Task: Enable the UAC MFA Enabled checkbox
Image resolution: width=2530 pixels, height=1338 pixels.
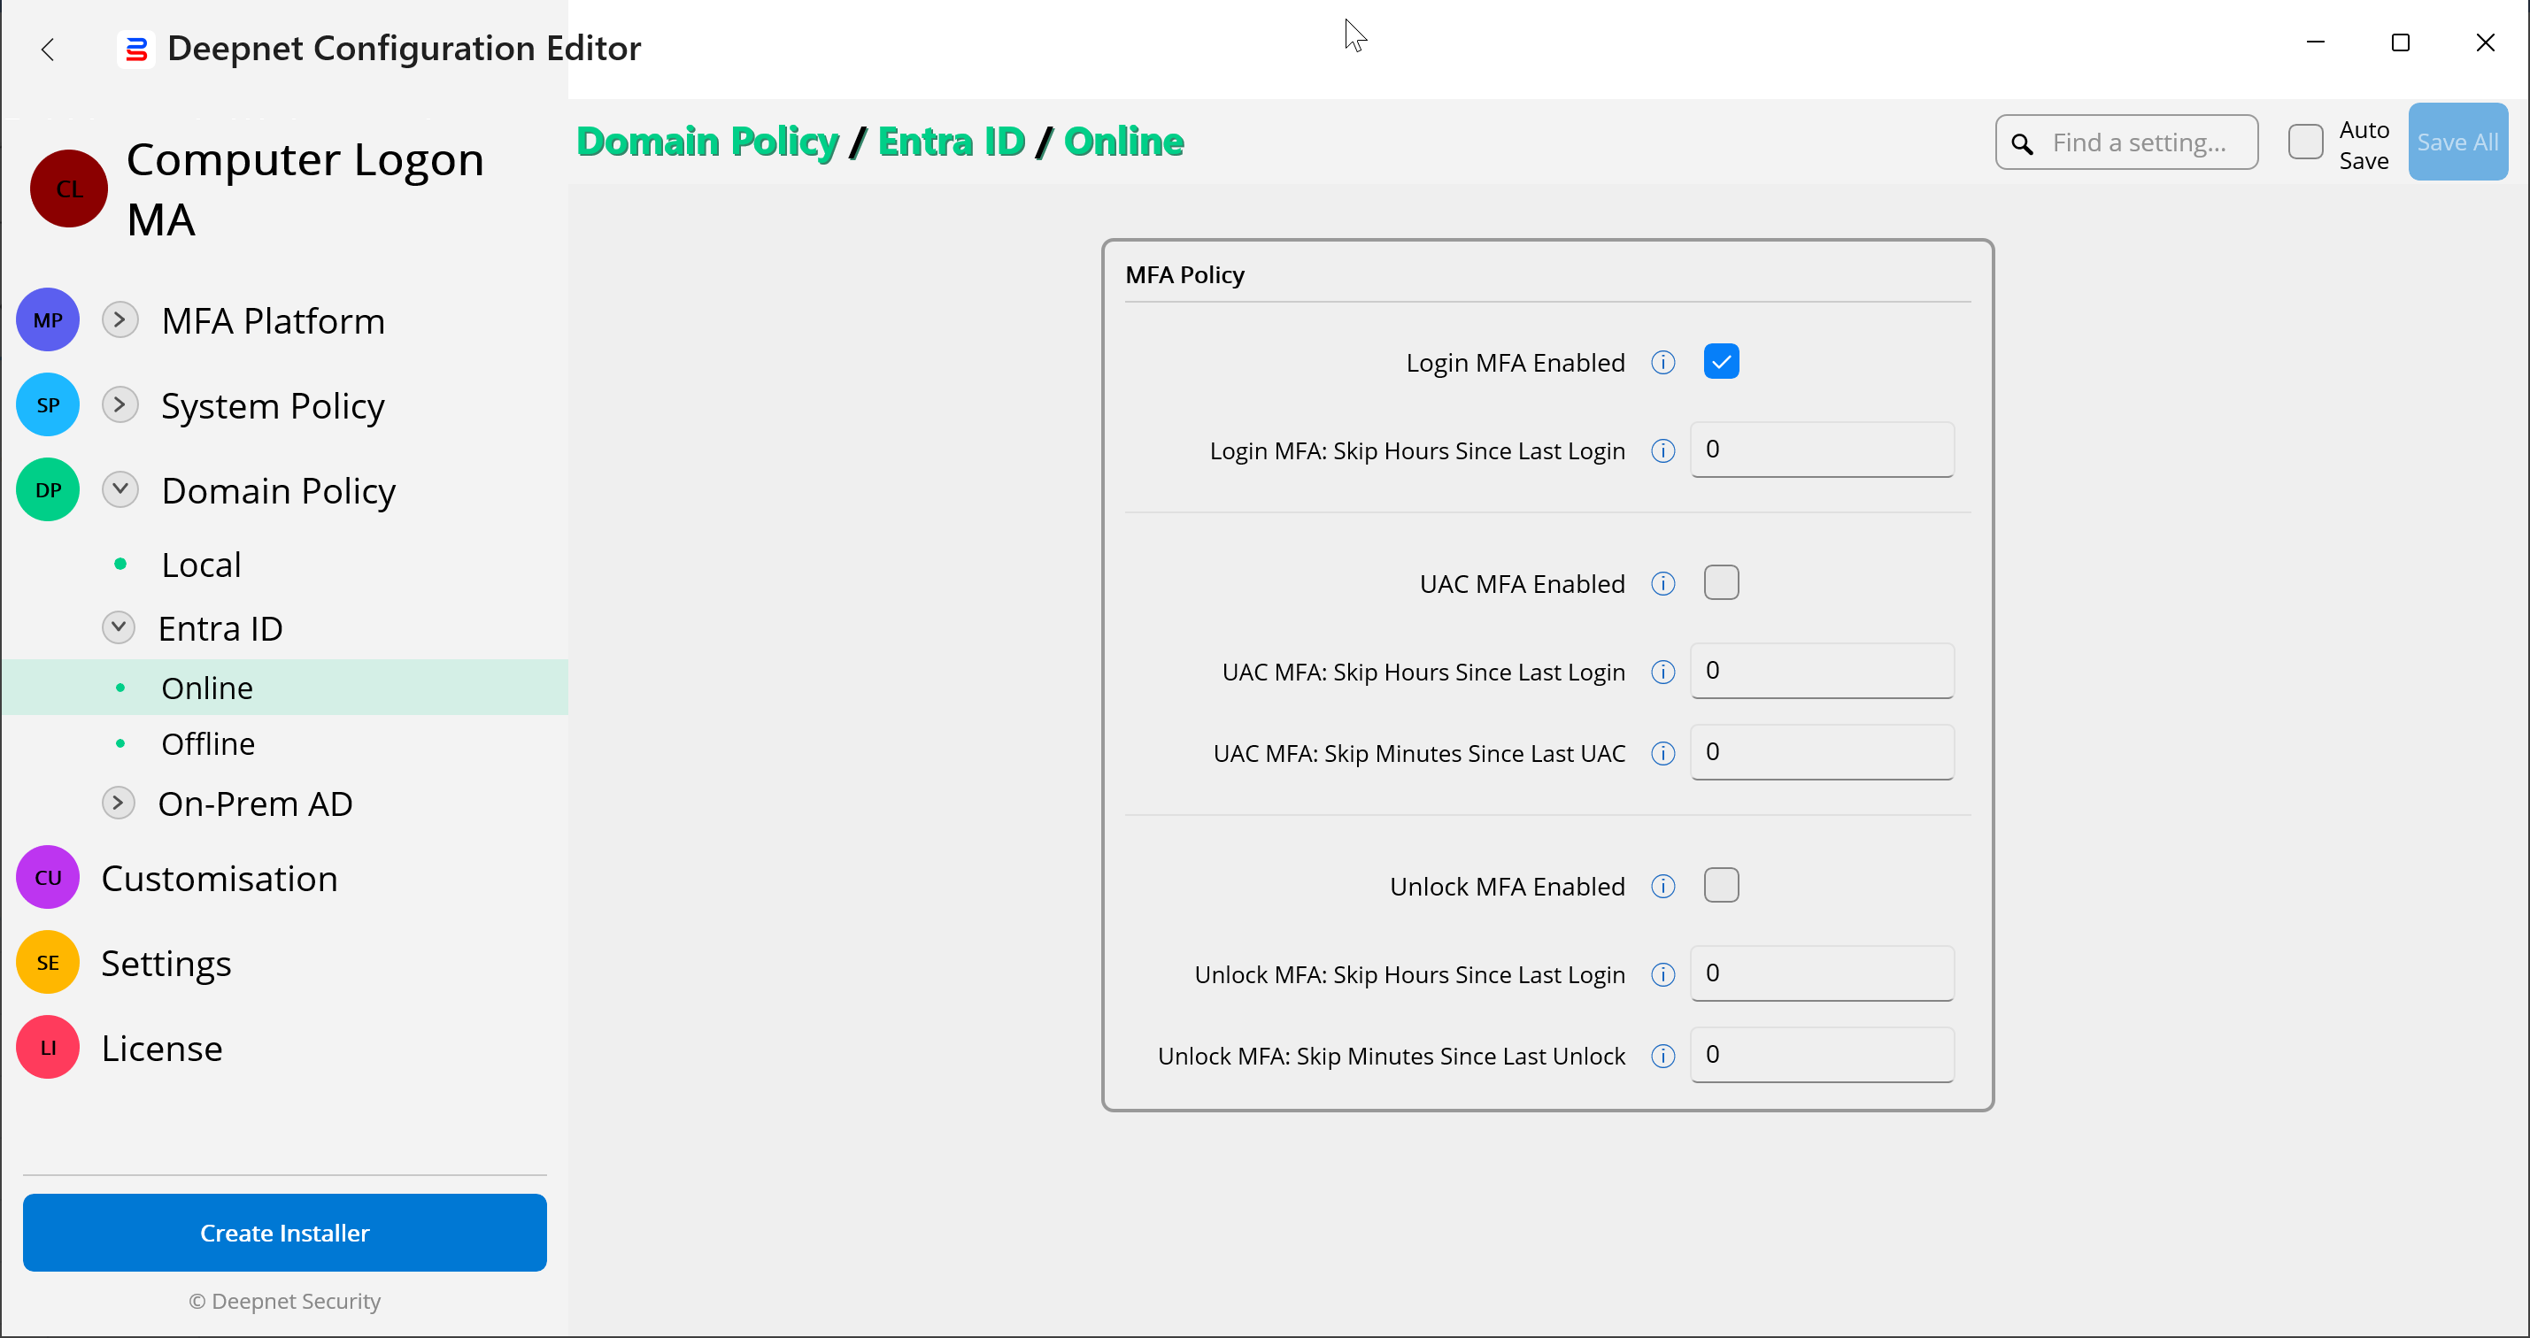Action: pyautogui.click(x=1721, y=583)
